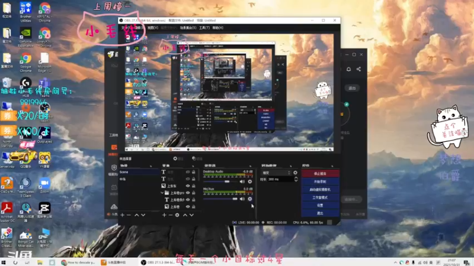Screen dimensions: 474x266
Task: Click Settings button in Controls dock
Action: pyautogui.click(x=320, y=205)
